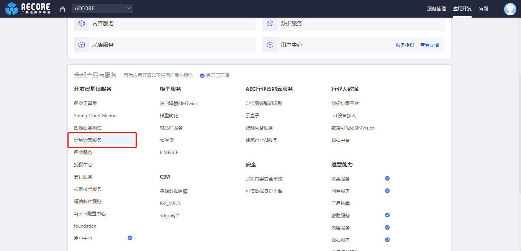Open Spring Cloud Glodon service

(x=95, y=116)
